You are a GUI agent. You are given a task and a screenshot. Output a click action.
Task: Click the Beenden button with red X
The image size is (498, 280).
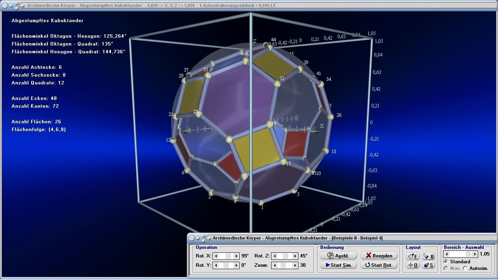(379, 255)
